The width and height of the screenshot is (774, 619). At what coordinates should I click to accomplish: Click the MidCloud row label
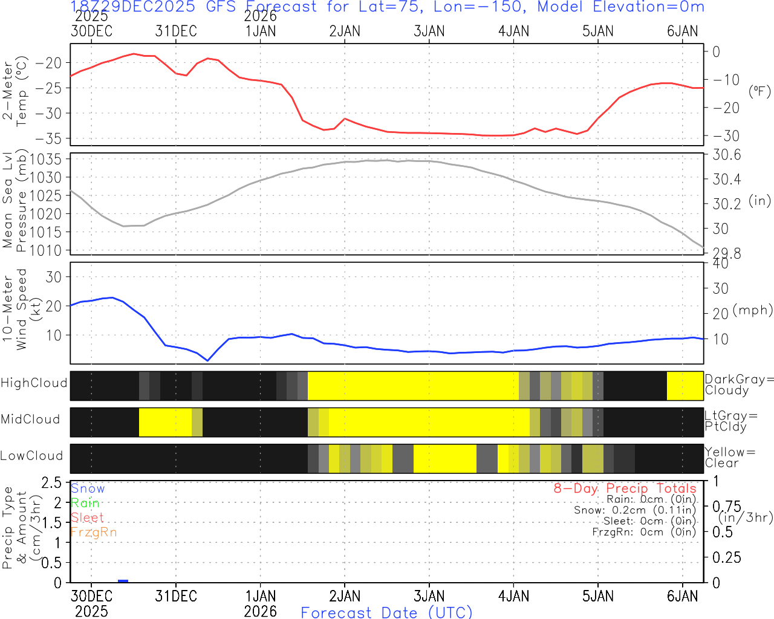click(x=30, y=420)
